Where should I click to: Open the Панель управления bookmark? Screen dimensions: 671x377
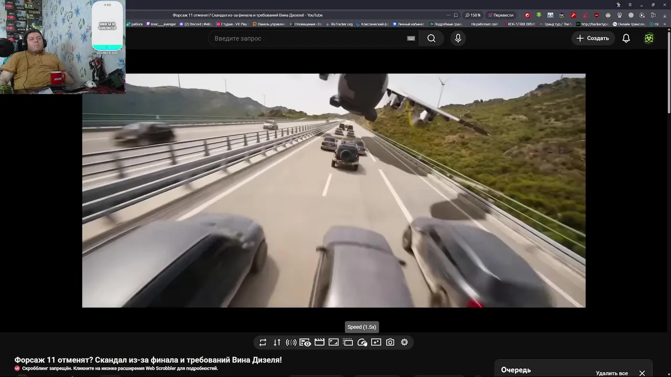[x=269, y=24]
